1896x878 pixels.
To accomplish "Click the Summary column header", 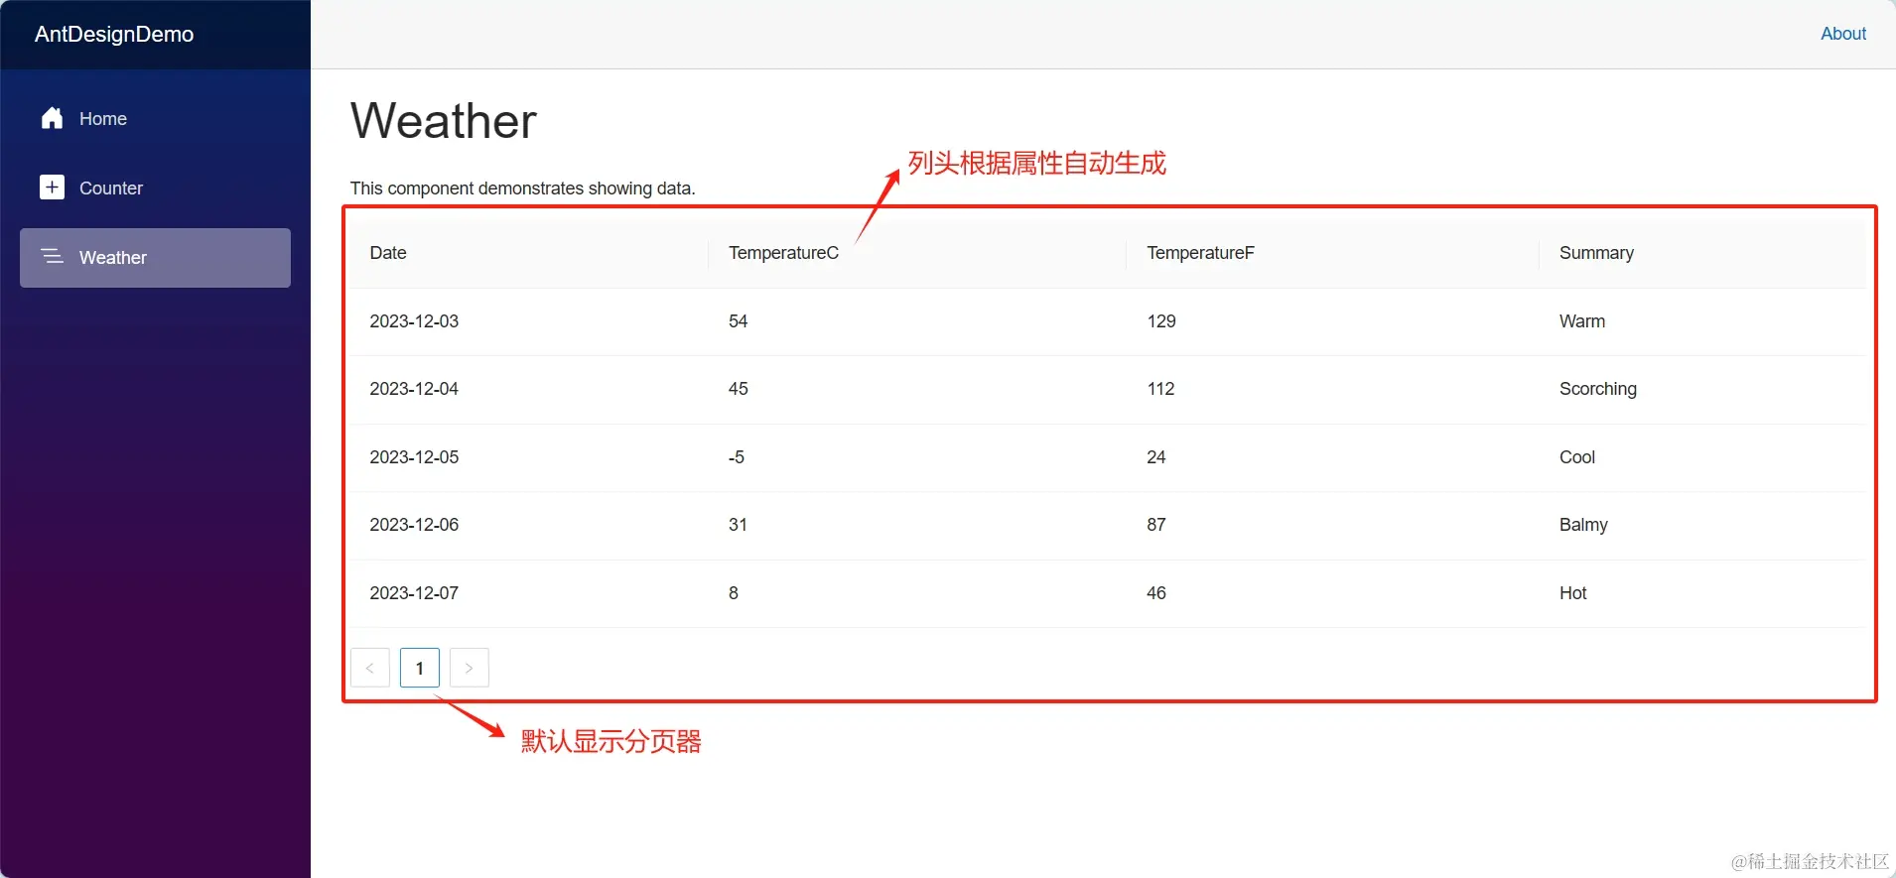I will coord(1702,253).
